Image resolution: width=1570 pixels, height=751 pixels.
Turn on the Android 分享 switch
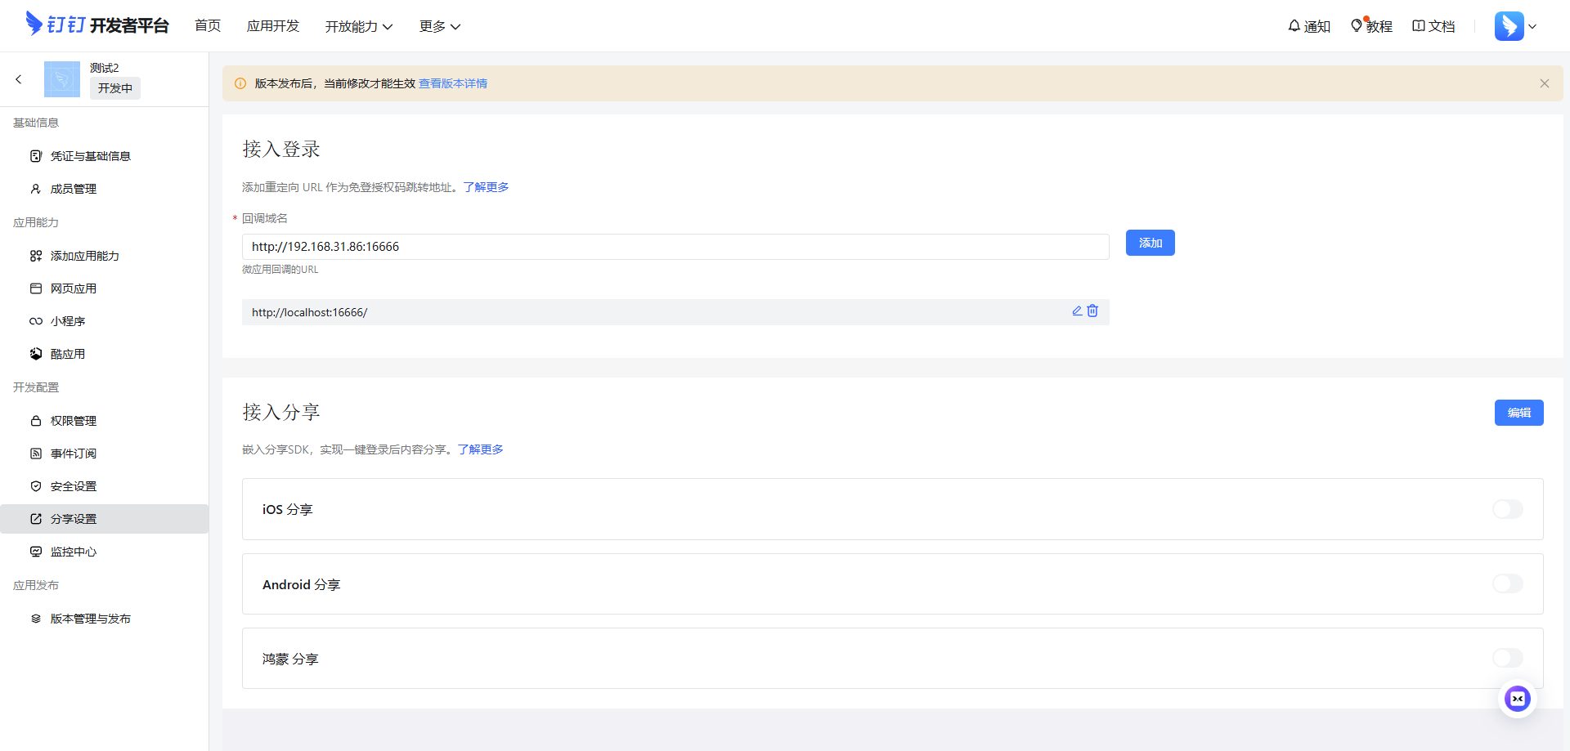[x=1507, y=583]
